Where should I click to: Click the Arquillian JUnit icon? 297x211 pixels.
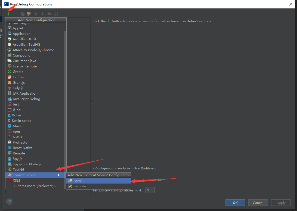click(10, 39)
